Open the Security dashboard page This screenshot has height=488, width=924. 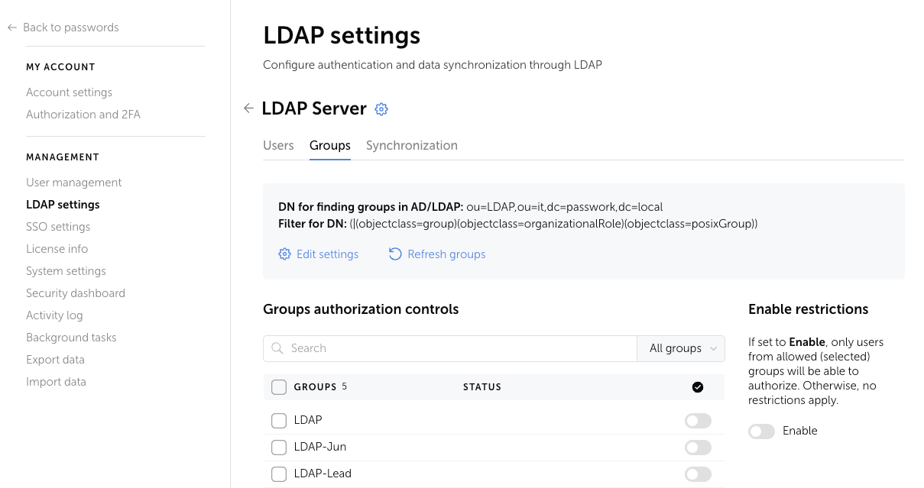pyautogui.click(x=75, y=292)
